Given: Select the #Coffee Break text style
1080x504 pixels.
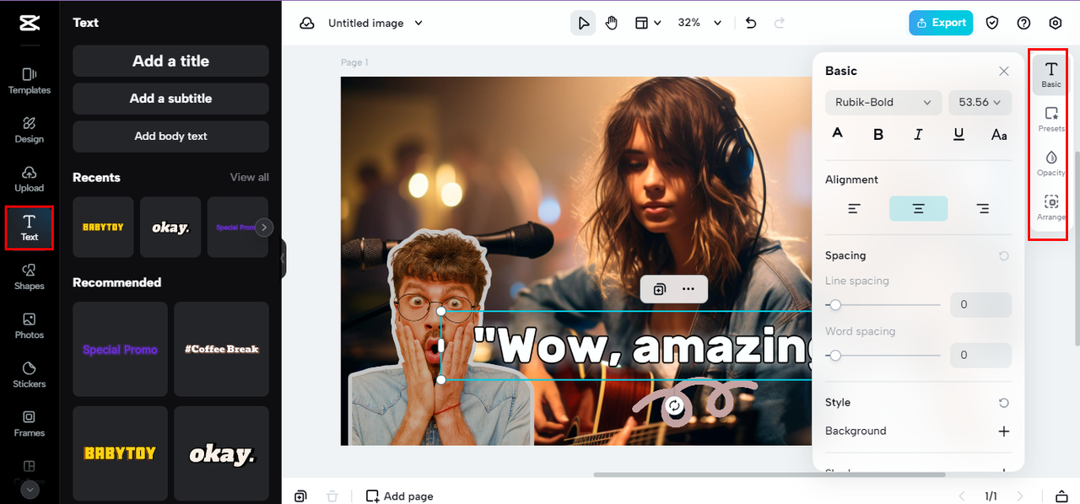Looking at the screenshot, I should [221, 349].
